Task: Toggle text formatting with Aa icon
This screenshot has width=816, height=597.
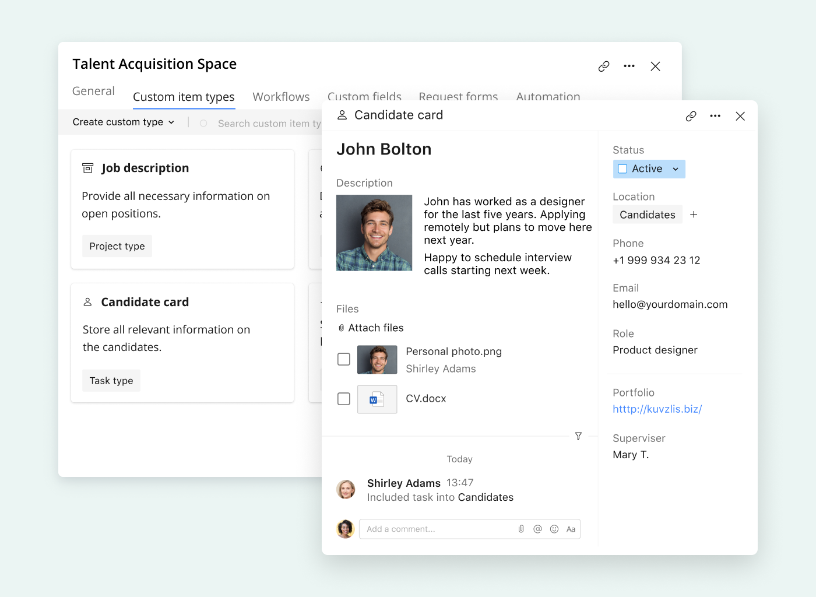Action: (x=571, y=529)
